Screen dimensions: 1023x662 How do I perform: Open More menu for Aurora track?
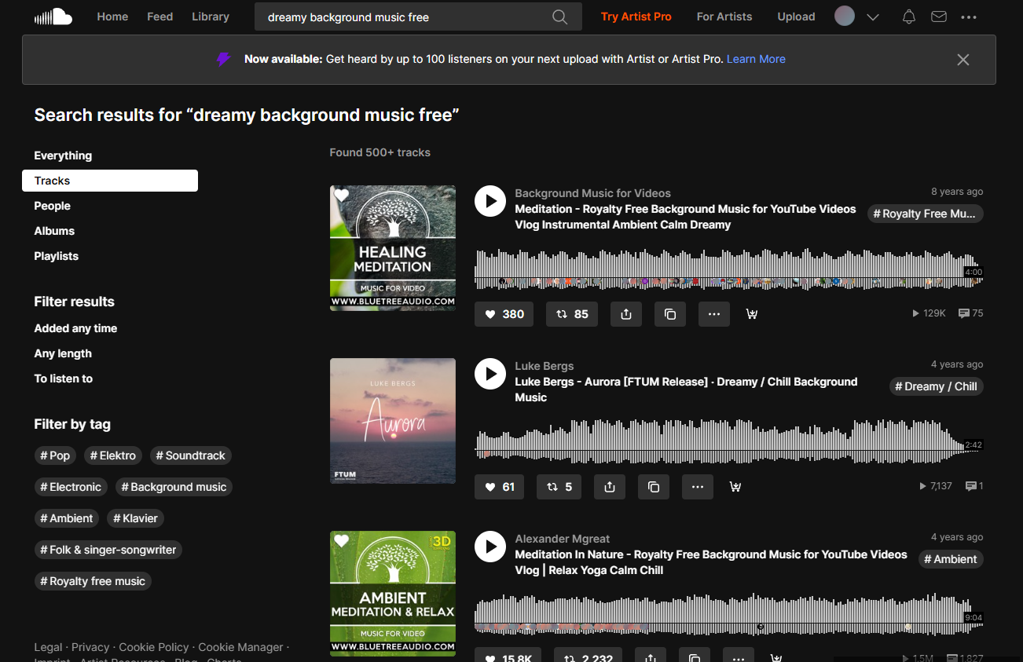pos(698,487)
